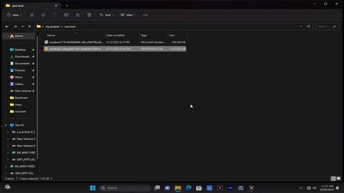Open the chat app on the taskbar
This screenshot has height=193, width=344.
(167, 188)
